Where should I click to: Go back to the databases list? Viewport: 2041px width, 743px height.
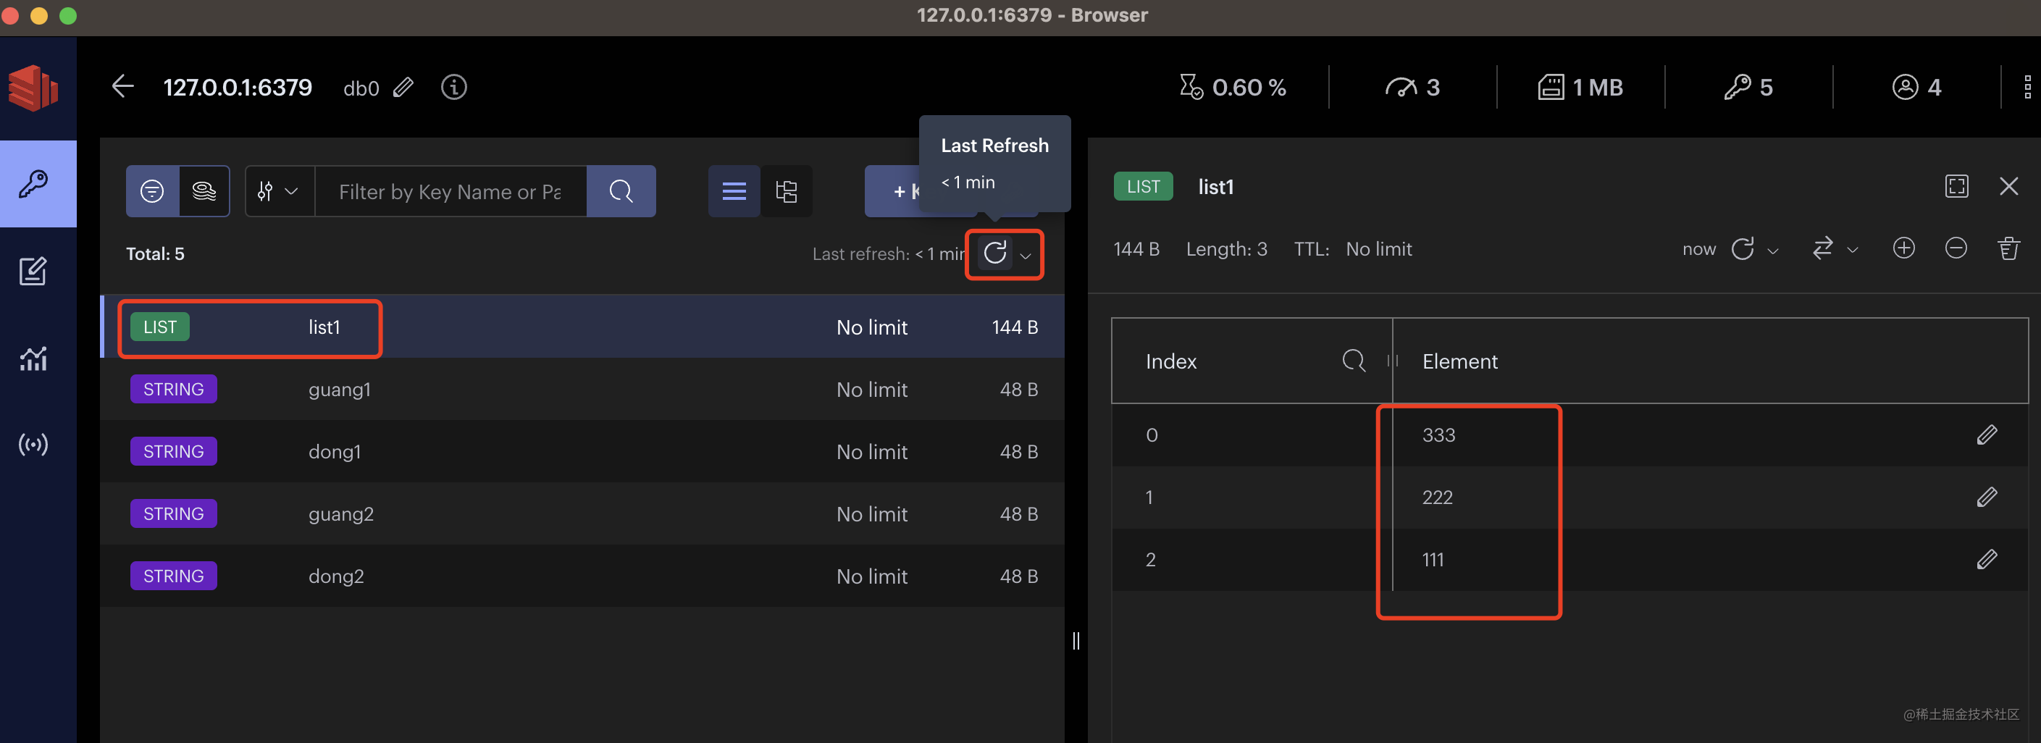[x=123, y=87]
